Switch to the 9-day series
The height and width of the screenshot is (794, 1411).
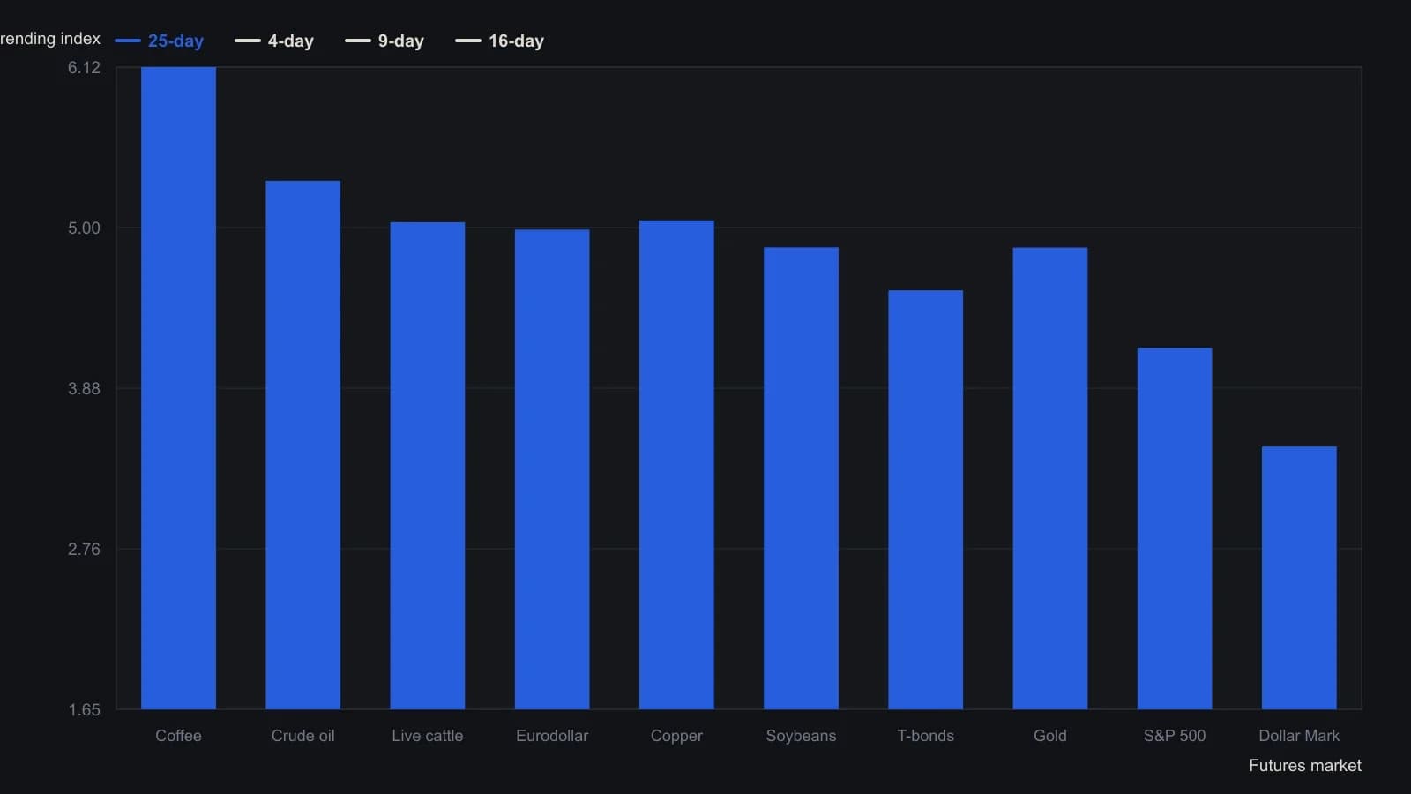(x=384, y=41)
